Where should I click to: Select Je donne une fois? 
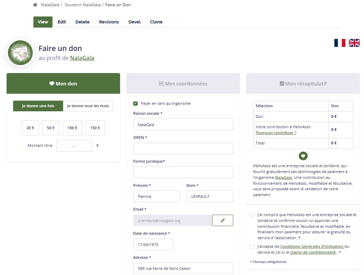click(x=38, y=106)
